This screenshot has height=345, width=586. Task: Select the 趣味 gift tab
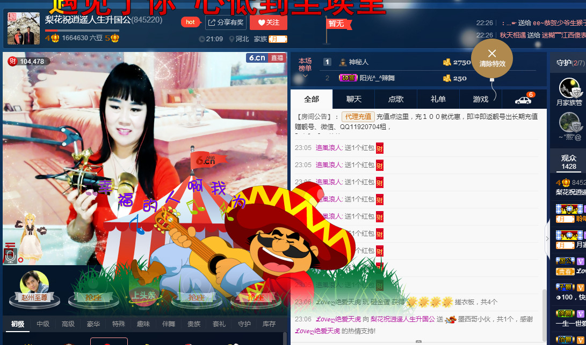tap(143, 324)
